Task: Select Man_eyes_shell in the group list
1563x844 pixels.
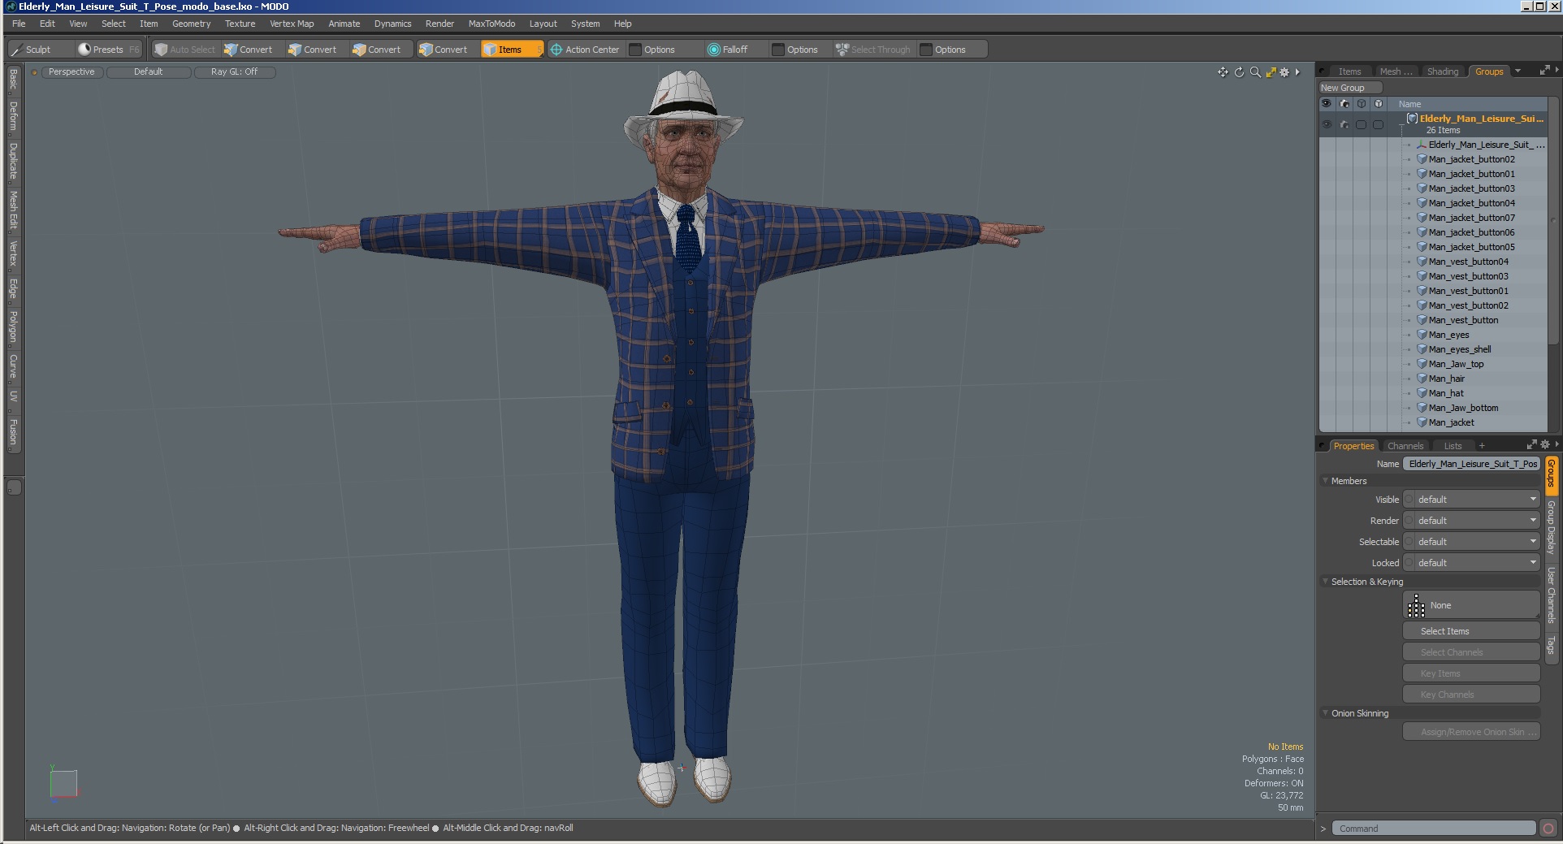Action: [x=1459, y=349]
